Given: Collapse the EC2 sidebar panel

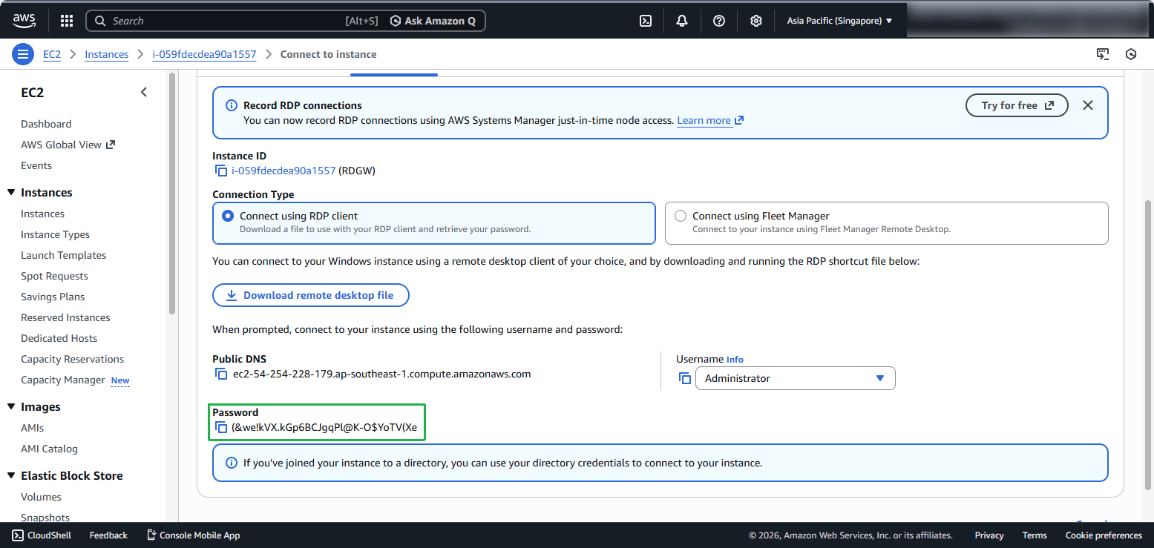Looking at the screenshot, I should pyautogui.click(x=144, y=92).
